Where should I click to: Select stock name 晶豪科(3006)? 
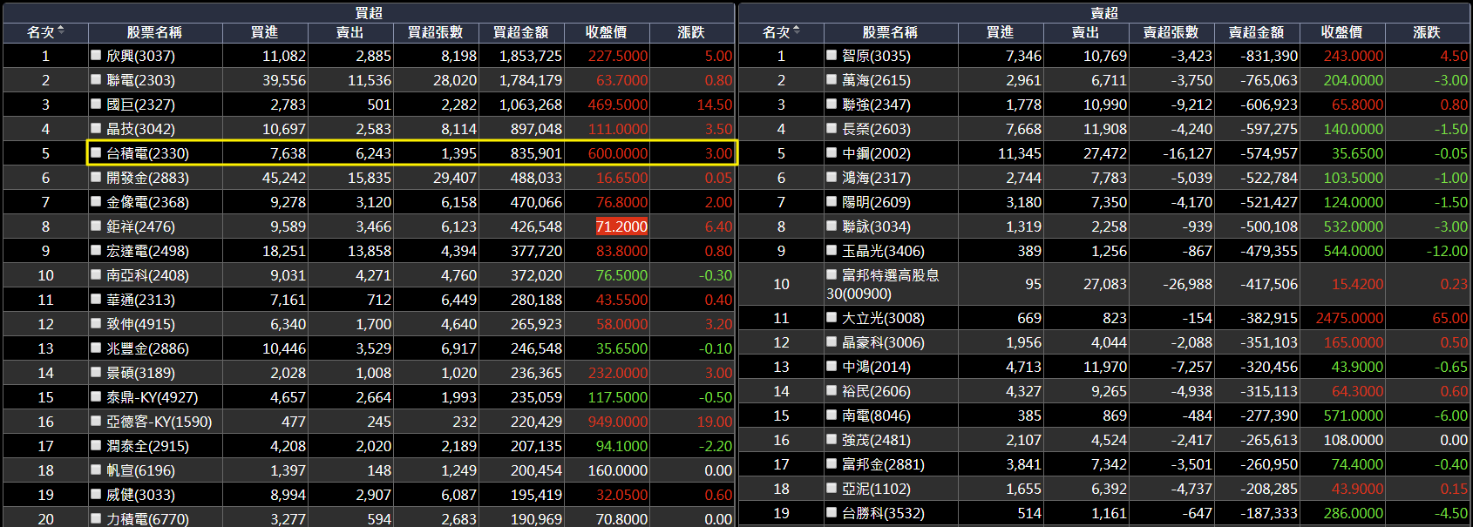point(883,343)
